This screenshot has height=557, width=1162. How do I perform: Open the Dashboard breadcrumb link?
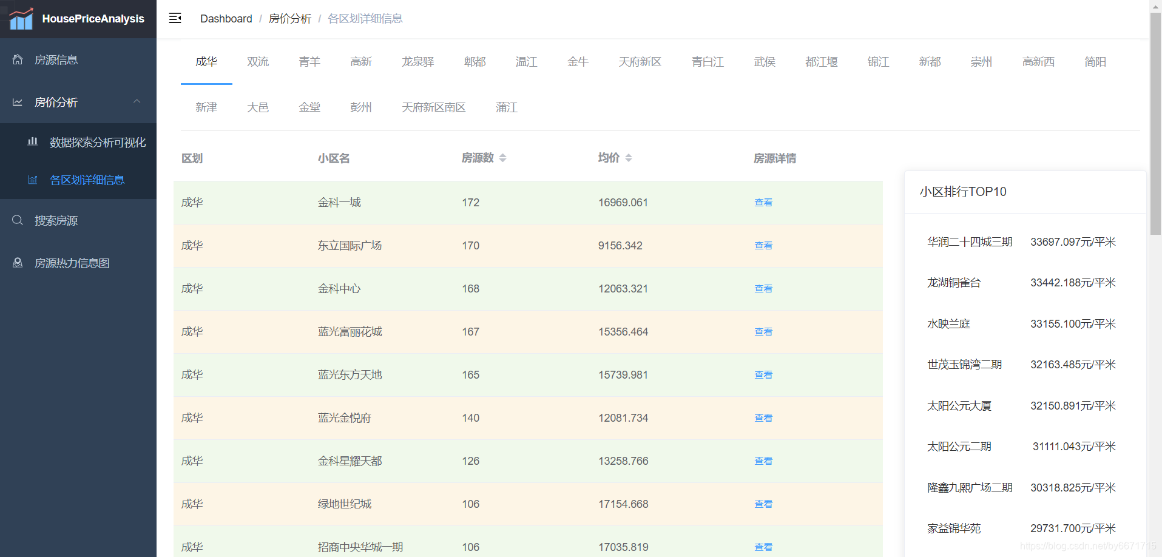click(x=226, y=18)
